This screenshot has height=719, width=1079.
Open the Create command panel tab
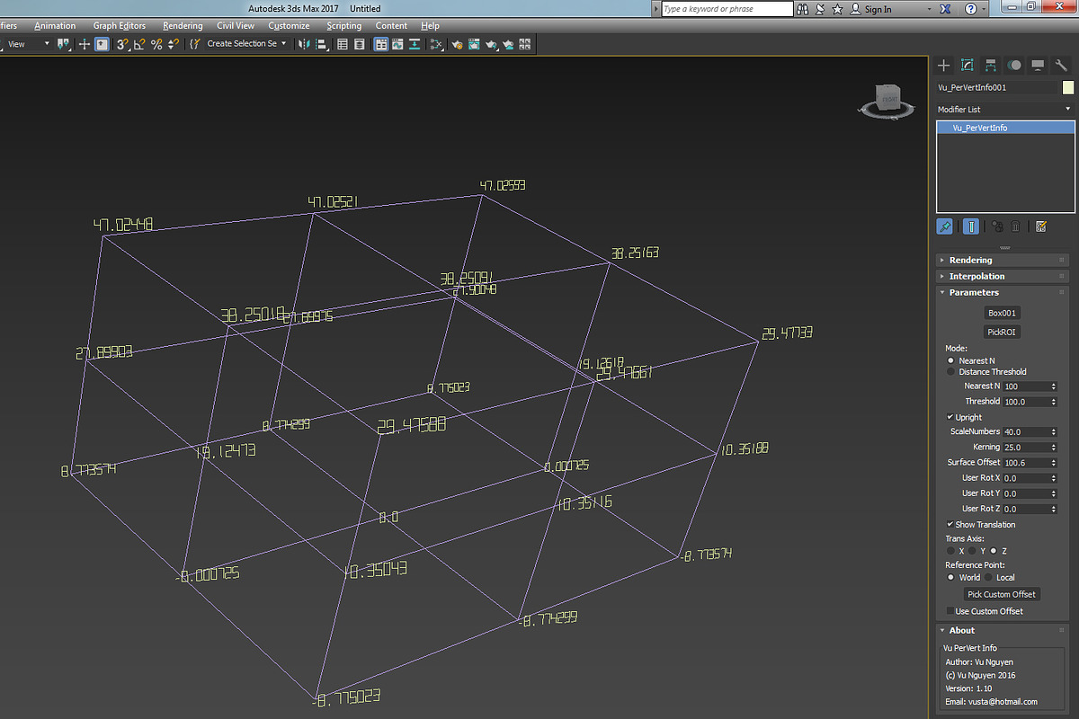pos(943,65)
